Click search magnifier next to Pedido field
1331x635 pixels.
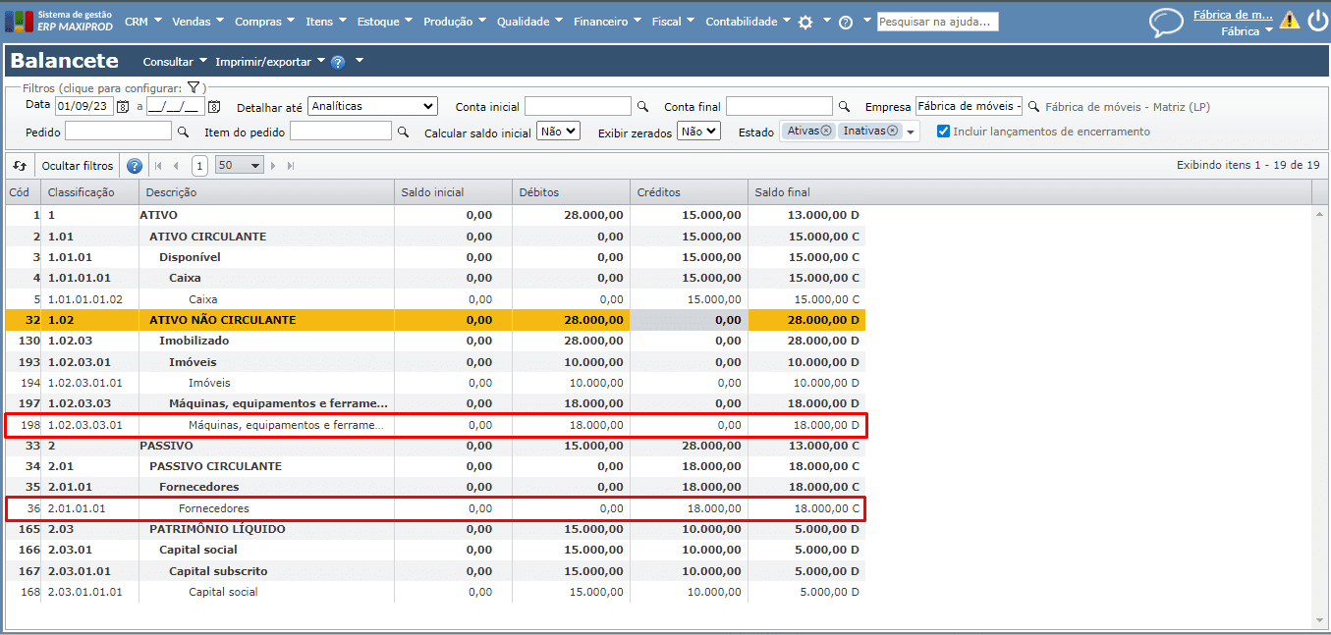(x=183, y=132)
